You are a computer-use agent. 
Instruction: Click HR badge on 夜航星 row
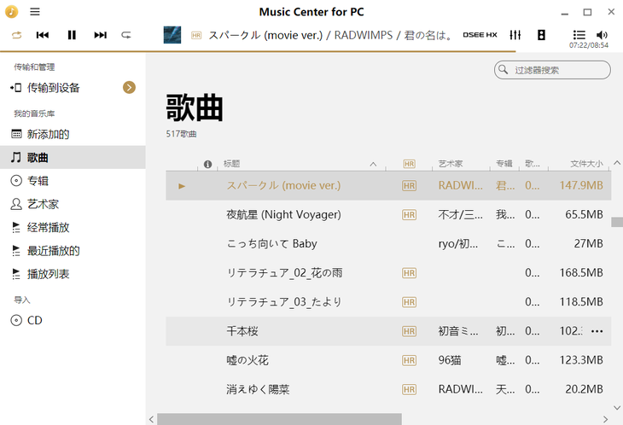pyautogui.click(x=410, y=215)
